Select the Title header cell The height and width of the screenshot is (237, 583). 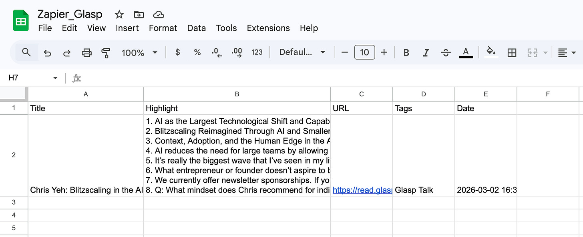tap(86, 108)
